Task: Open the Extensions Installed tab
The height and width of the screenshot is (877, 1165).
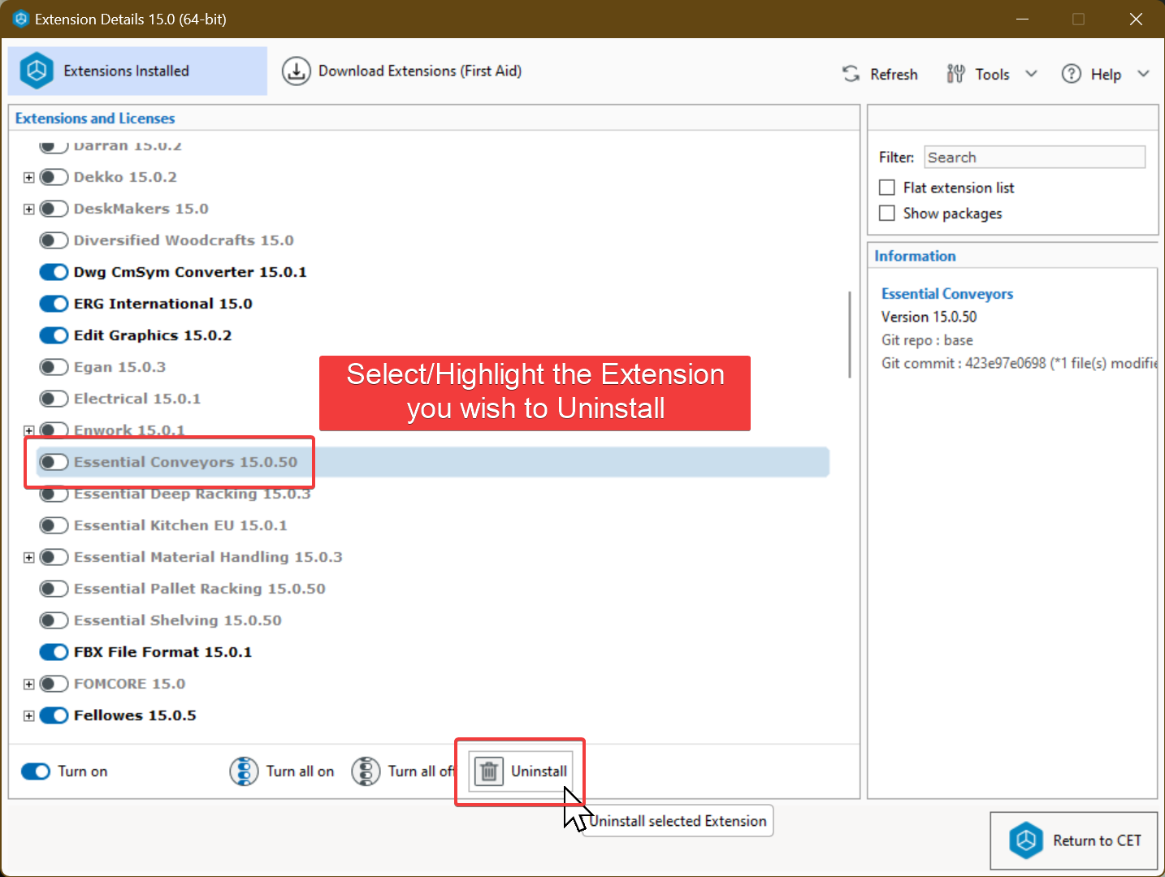Action: 137,71
